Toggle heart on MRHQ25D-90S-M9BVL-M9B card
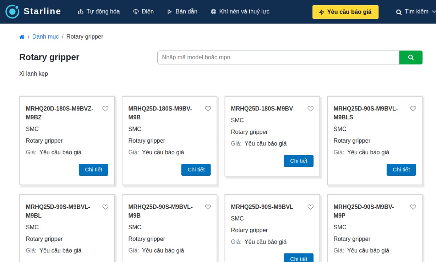Image resolution: width=436 pixels, height=262 pixels. click(208, 207)
